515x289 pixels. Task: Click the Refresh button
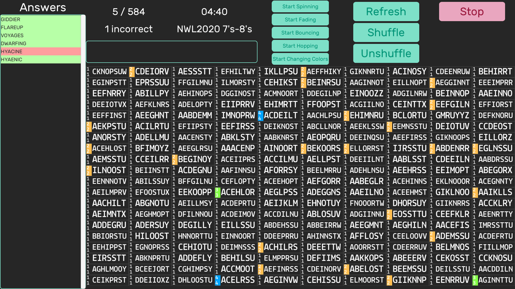(x=386, y=12)
